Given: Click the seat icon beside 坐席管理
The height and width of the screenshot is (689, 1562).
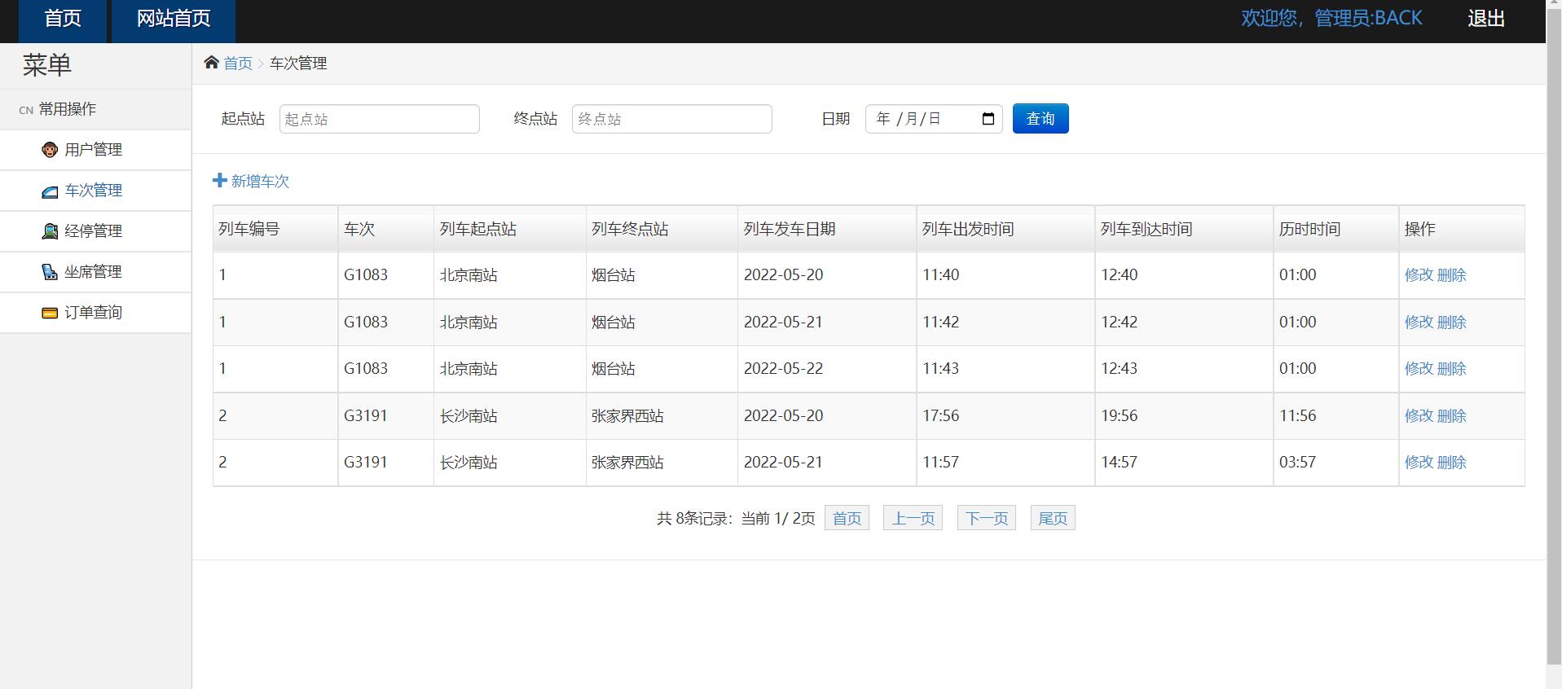Looking at the screenshot, I should [50, 272].
